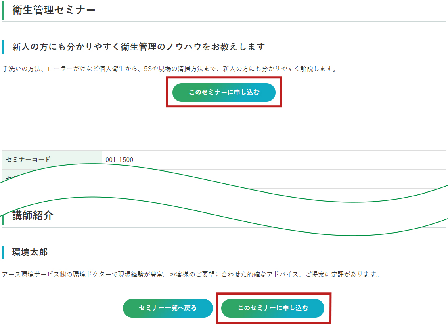Click the 001-1500 seminar code value
Viewport: 448px width, 324px height.
tap(119, 160)
